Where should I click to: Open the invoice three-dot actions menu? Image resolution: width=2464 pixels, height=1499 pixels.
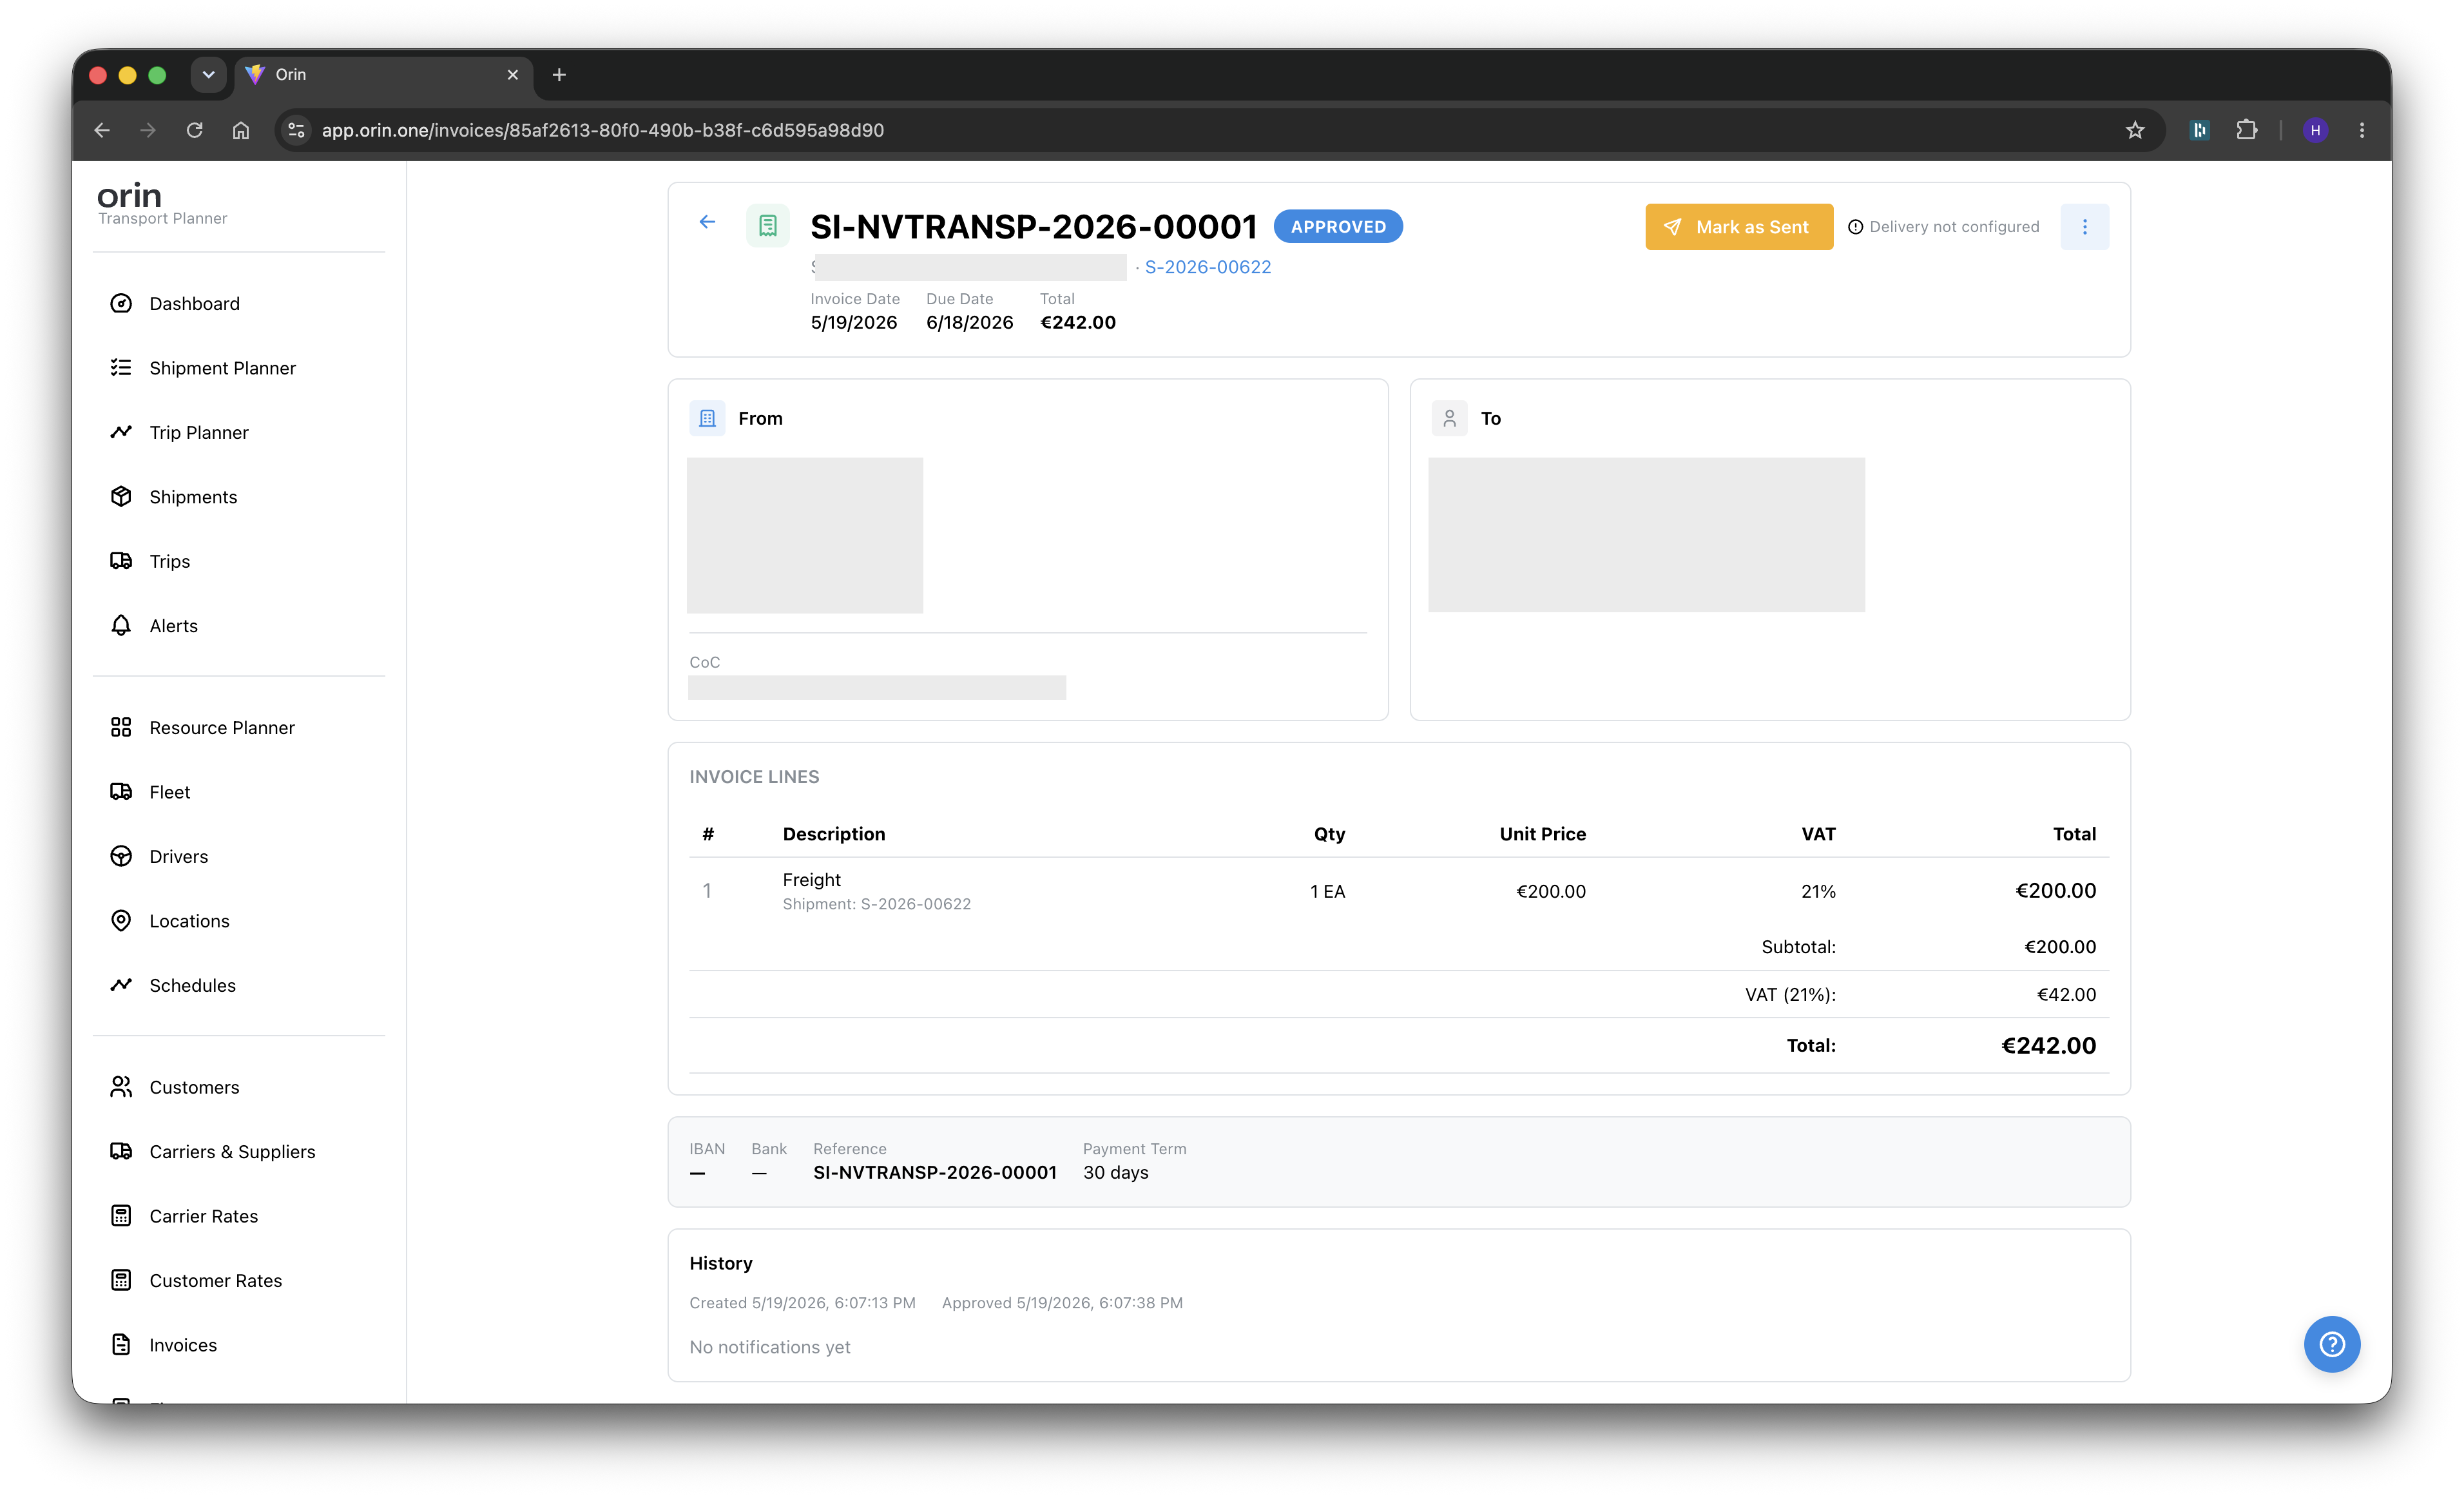pos(2085,227)
